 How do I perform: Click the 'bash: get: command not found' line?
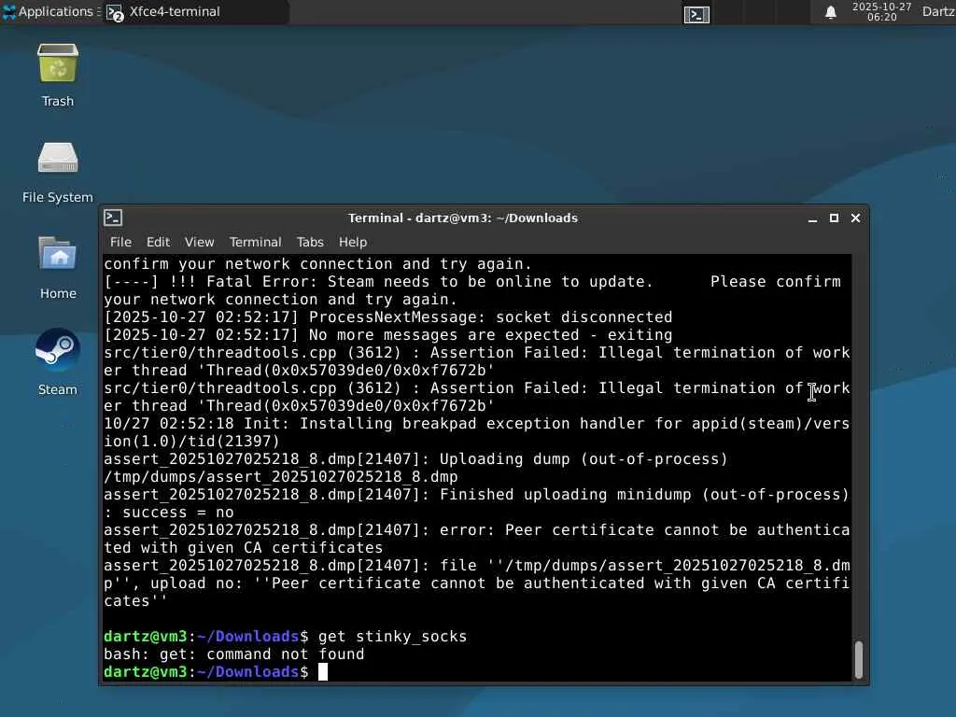coord(233,654)
